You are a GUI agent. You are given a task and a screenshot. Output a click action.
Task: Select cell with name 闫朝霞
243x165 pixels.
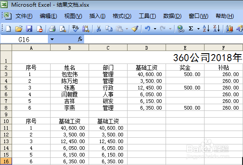point(69,94)
